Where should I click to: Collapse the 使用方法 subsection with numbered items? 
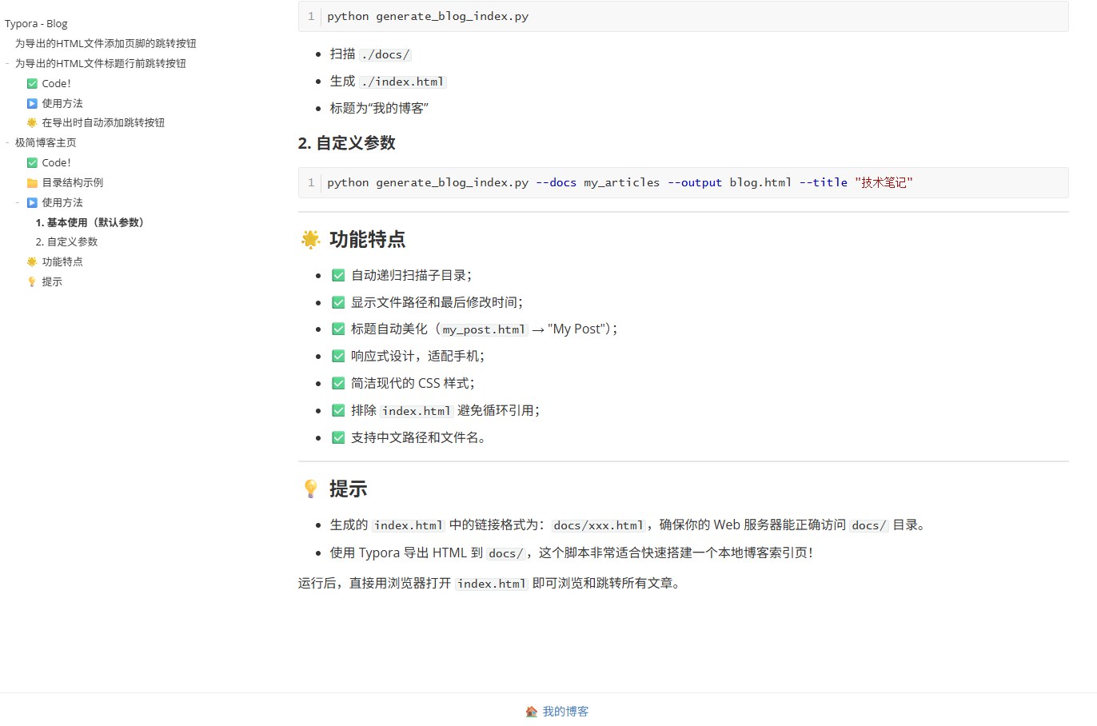[x=18, y=203]
